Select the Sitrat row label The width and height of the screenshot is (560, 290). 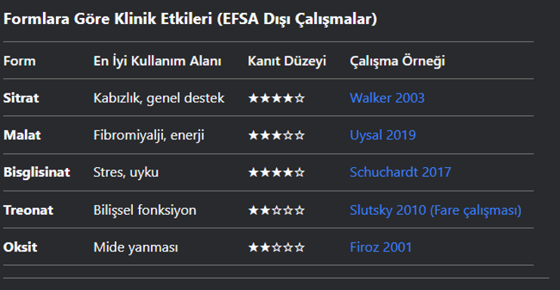[21, 98]
